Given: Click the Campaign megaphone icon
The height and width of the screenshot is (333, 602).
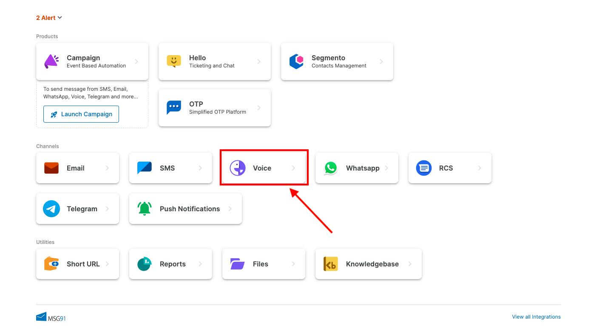Looking at the screenshot, I should coord(51,62).
